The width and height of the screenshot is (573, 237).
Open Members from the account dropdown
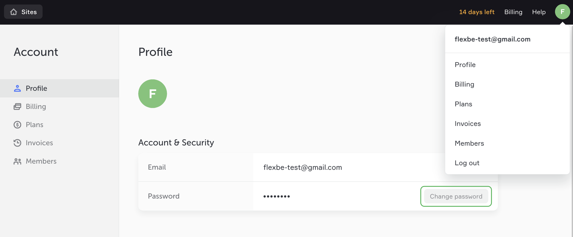(469, 143)
